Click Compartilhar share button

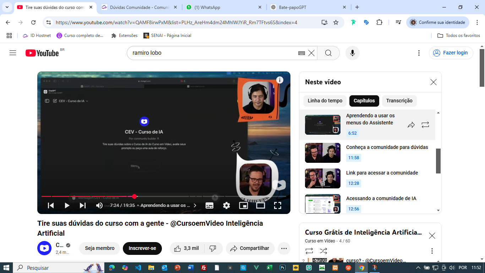pos(250,248)
